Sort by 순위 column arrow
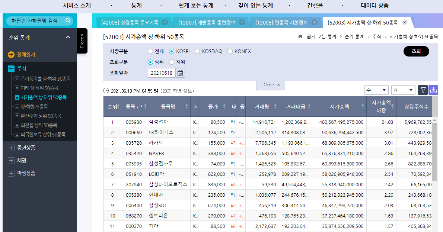 click(x=118, y=106)
